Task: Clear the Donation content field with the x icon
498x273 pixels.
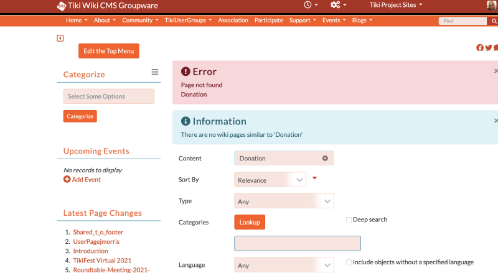Action: coord(325,158)
